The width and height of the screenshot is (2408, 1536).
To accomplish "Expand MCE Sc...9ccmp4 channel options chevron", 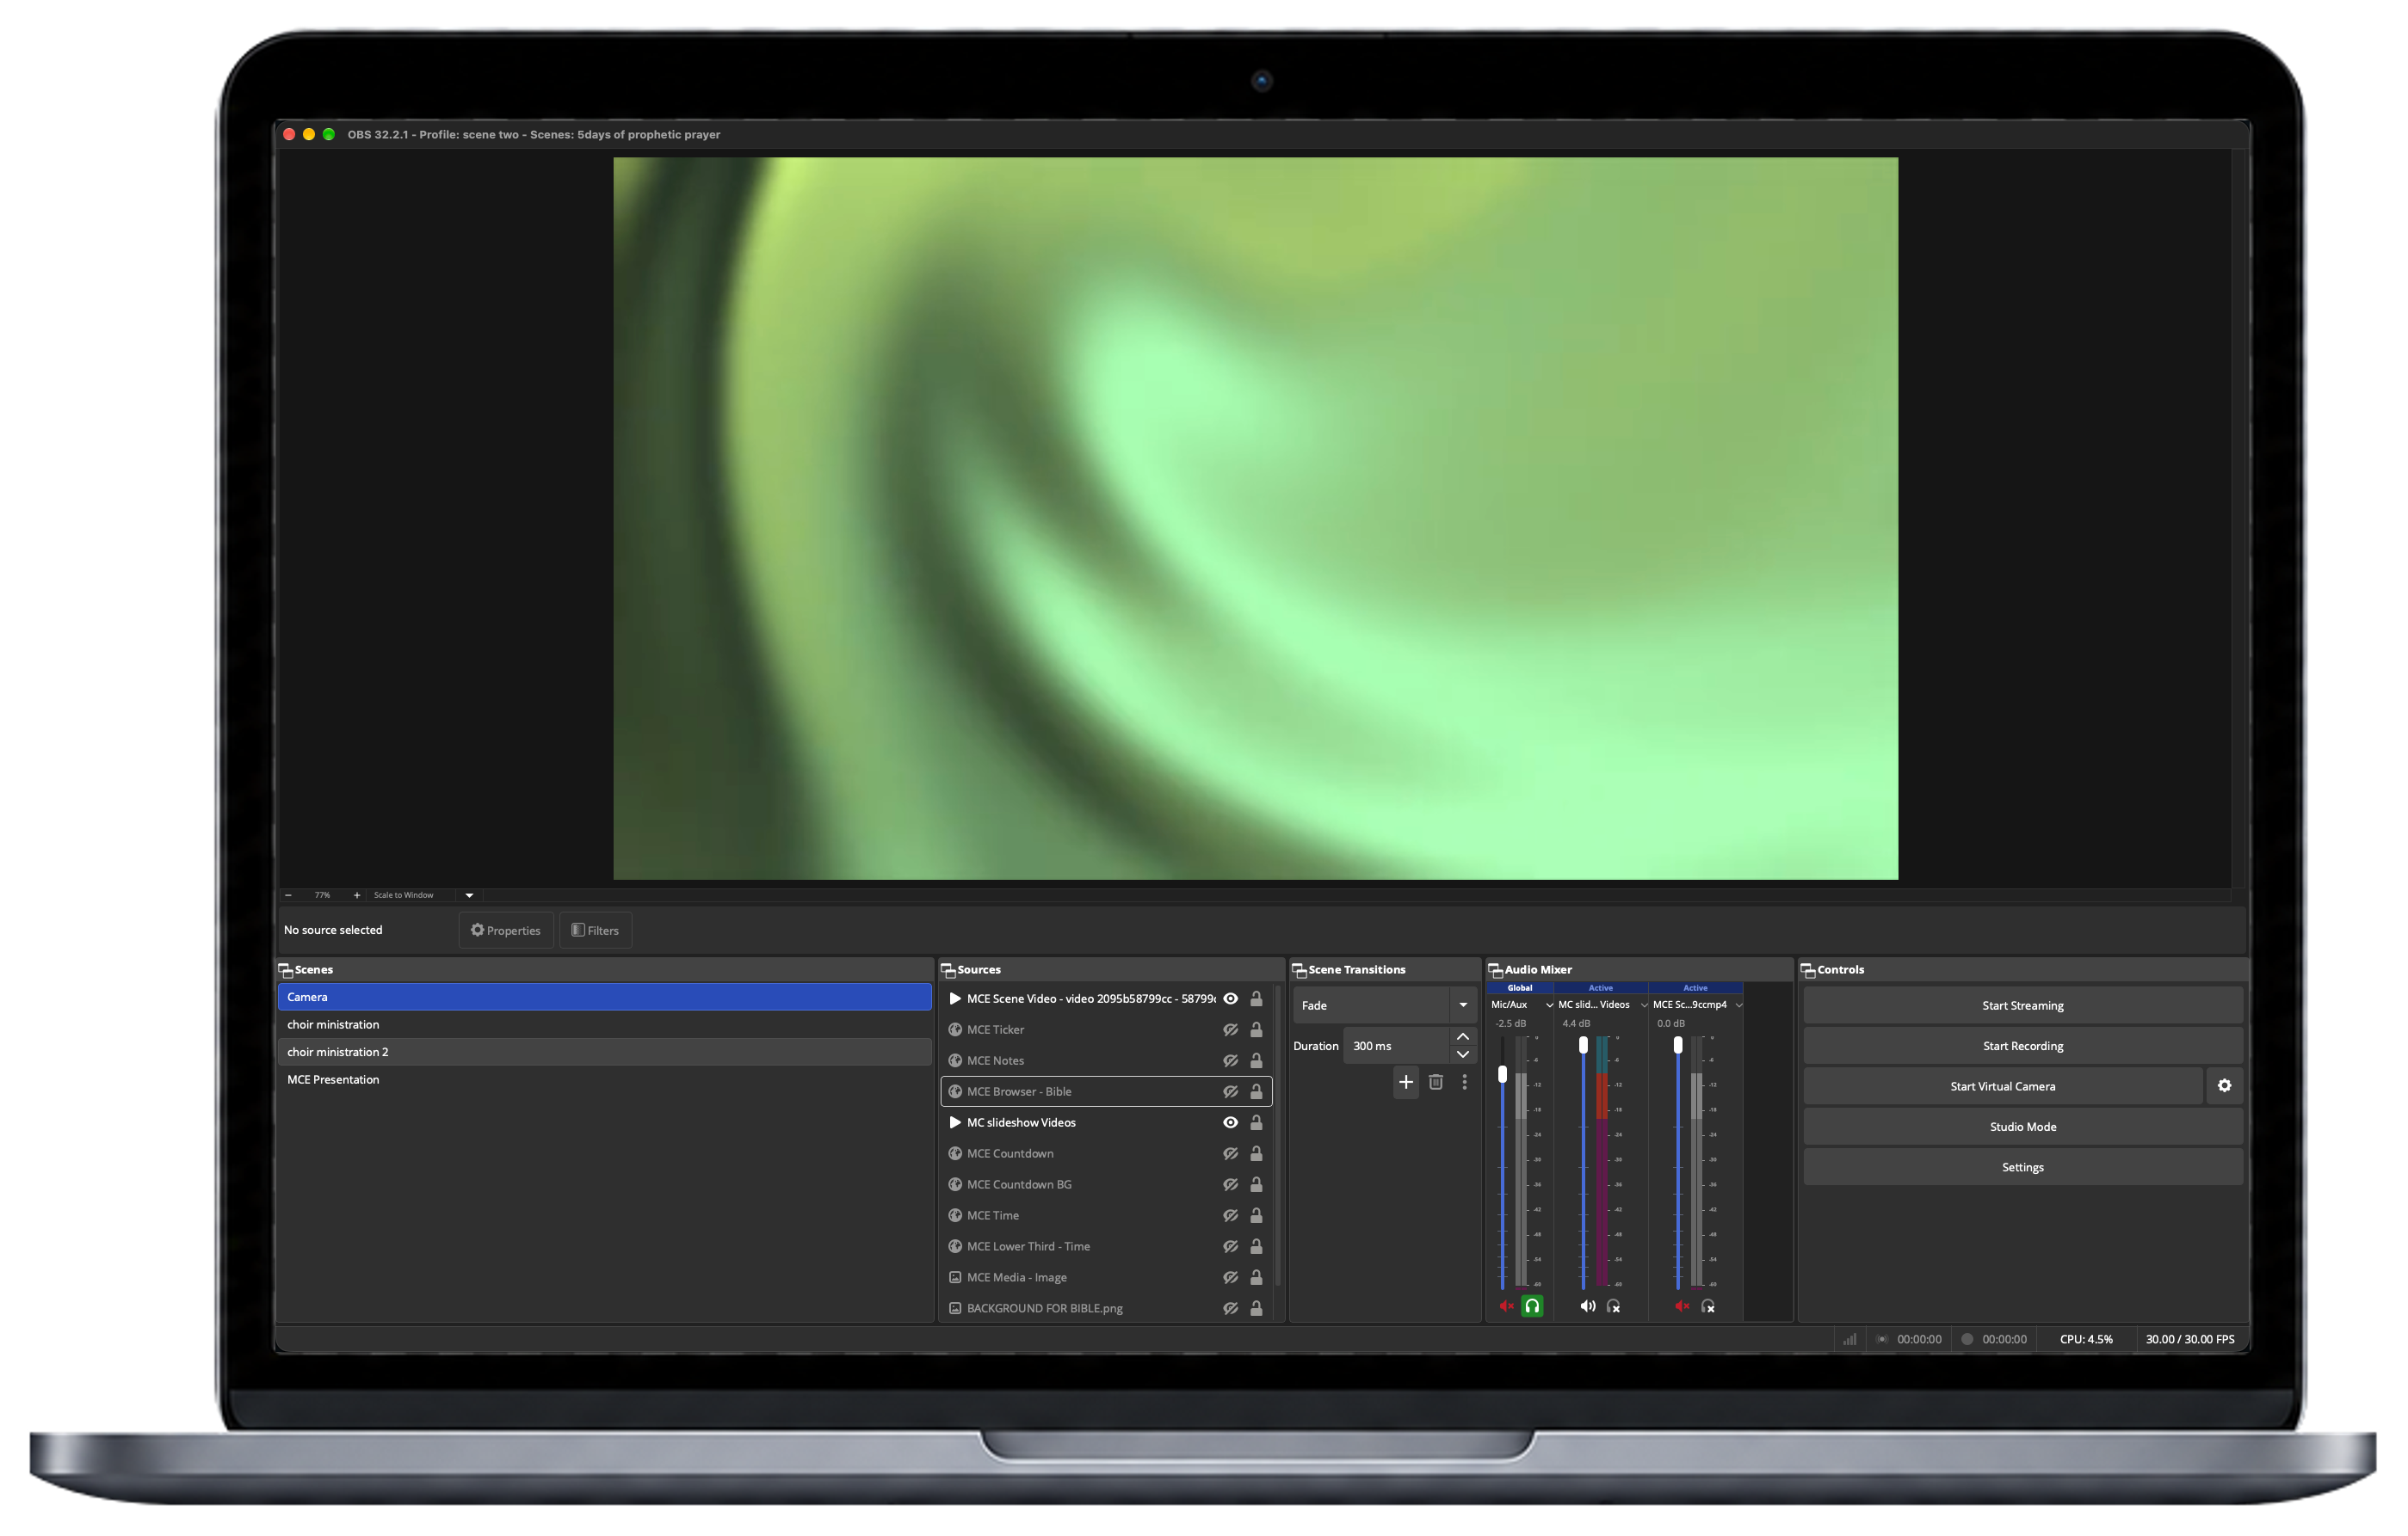I will 1739,1005.
